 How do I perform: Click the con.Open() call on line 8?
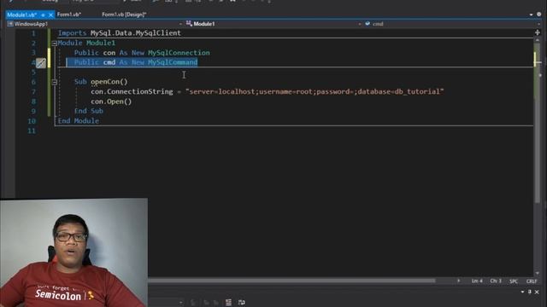111,101
